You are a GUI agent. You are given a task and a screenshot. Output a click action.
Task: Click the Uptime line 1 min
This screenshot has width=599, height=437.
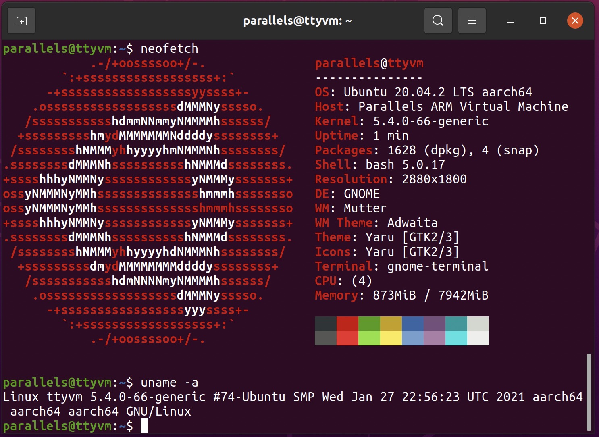(x=362, y=136)
